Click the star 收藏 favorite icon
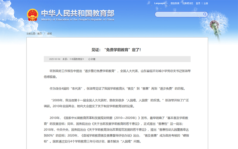Image resolution: width=238 pixels, height=149 pixels. 89,59
